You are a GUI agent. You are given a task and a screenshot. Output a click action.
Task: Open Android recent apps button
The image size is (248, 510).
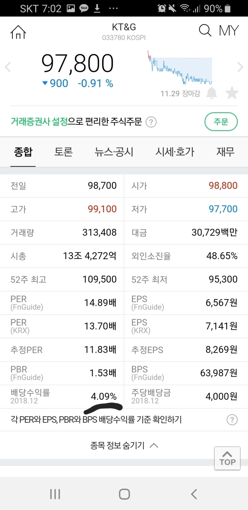pyautogui.click(x=55, y=494)
